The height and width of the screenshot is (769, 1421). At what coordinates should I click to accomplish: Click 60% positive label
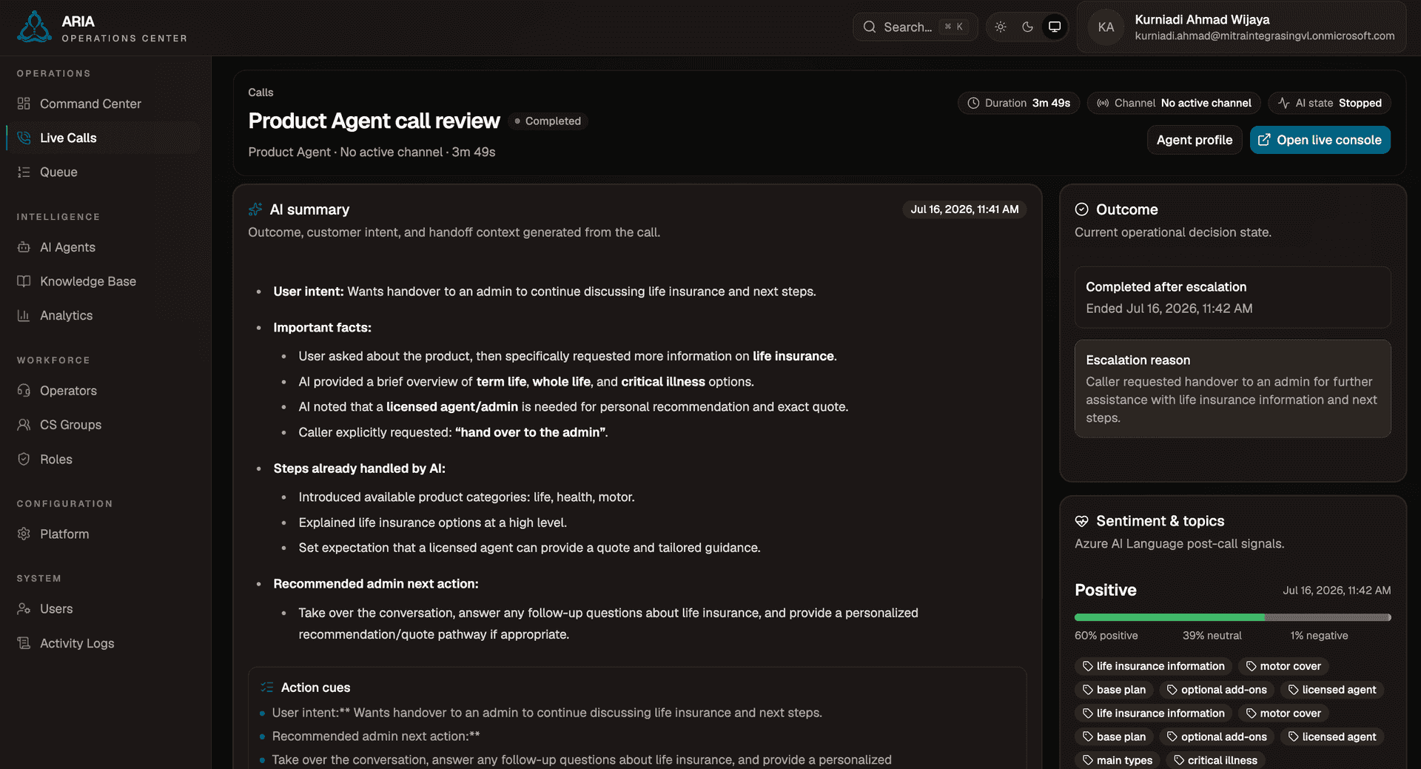pyautogui.click(x=1106, y=636)
